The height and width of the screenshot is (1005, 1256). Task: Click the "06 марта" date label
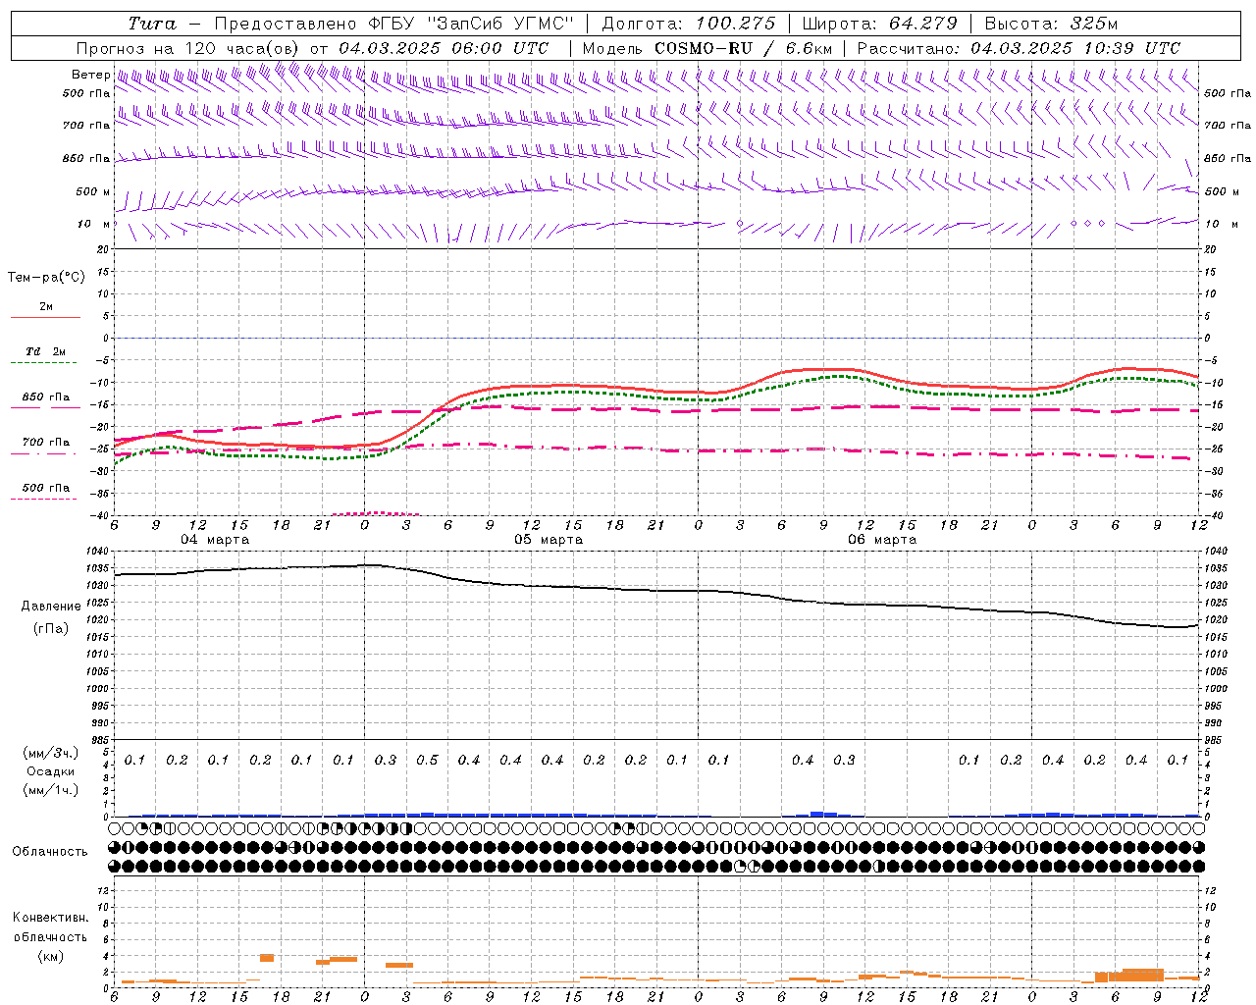(882, 540)
